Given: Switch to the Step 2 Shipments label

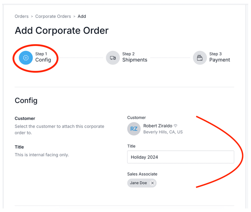Looking at the screenshot, I should click(x=134, y=60).
